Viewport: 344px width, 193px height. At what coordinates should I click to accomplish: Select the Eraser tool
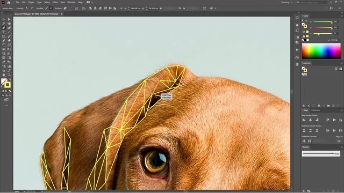(x=9, y=41)
